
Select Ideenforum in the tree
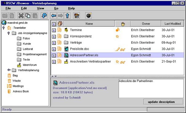[x=30, y=65]
